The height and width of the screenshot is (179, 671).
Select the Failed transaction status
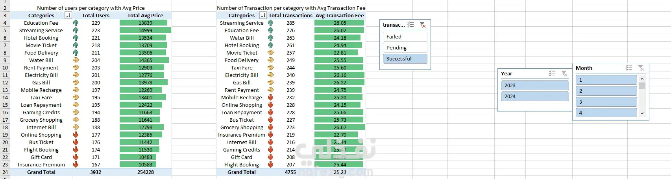405,37
